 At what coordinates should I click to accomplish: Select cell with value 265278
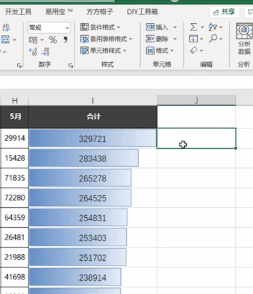tap(93, 178)
